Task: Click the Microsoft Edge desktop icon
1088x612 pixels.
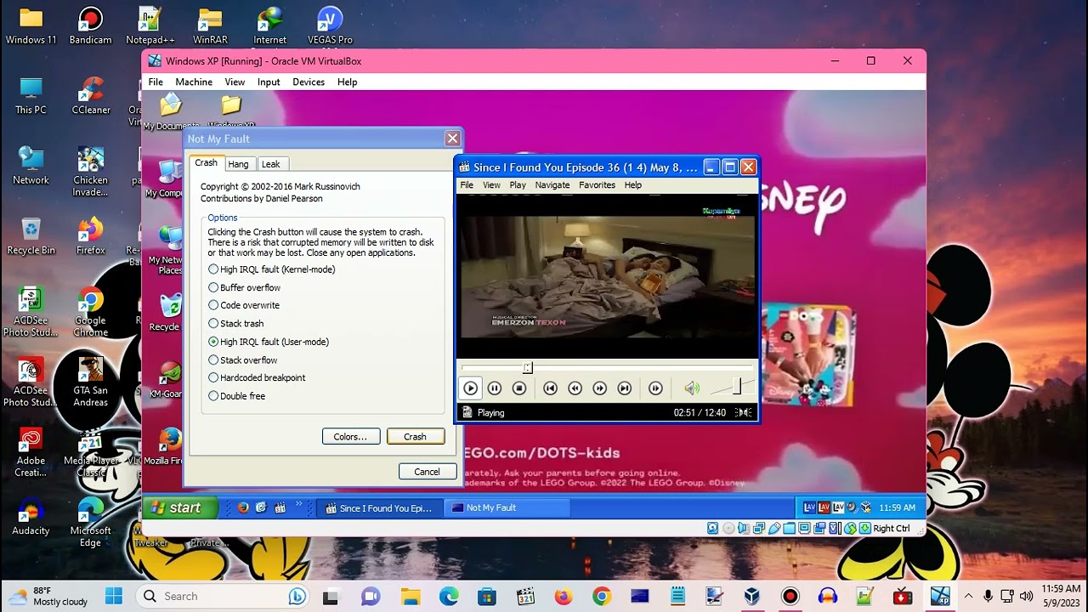Action: coord(90,522)
